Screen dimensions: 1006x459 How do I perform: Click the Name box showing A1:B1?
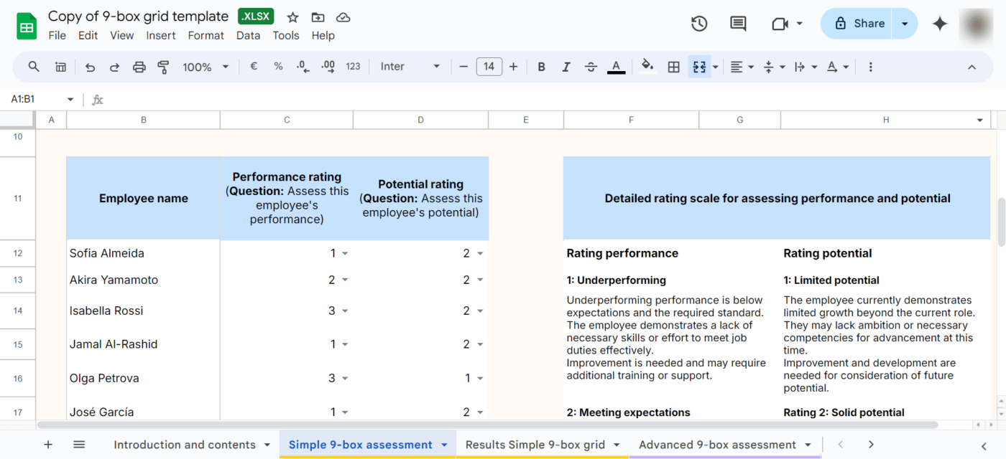[42, 99]
